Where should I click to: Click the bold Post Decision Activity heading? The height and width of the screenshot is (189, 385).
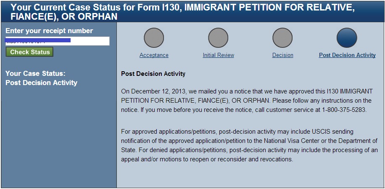coord(153,74)
